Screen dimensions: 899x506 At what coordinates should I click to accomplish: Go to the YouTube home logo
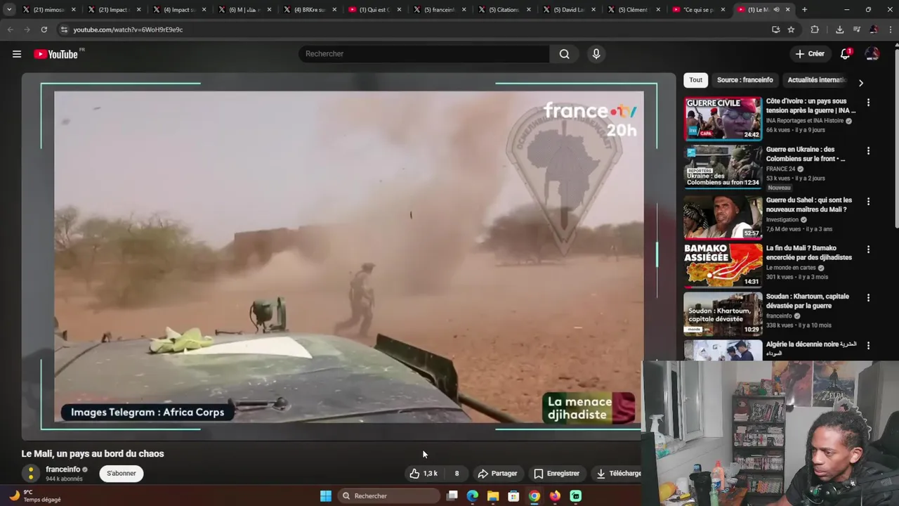coord(55,54)
